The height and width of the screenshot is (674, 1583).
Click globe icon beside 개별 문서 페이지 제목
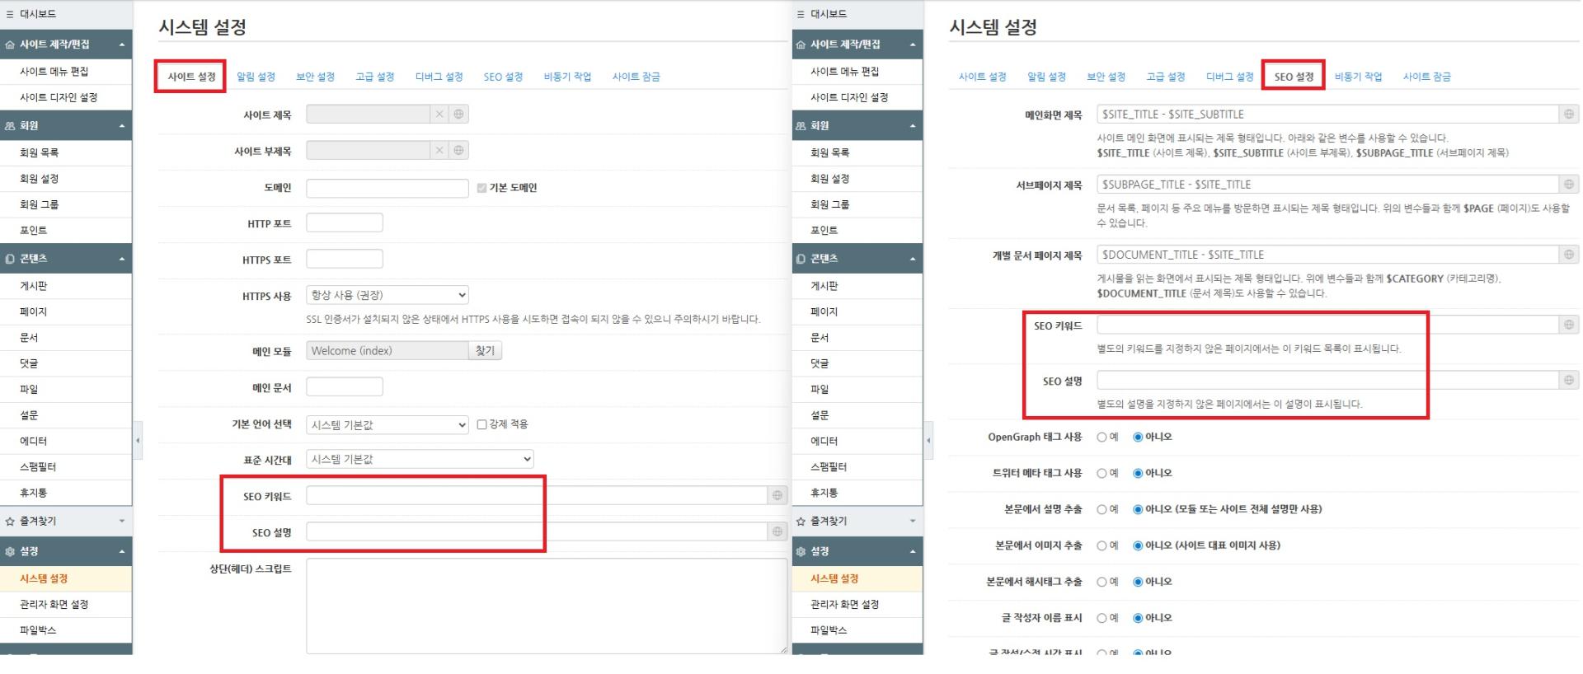click(1568, 255)
